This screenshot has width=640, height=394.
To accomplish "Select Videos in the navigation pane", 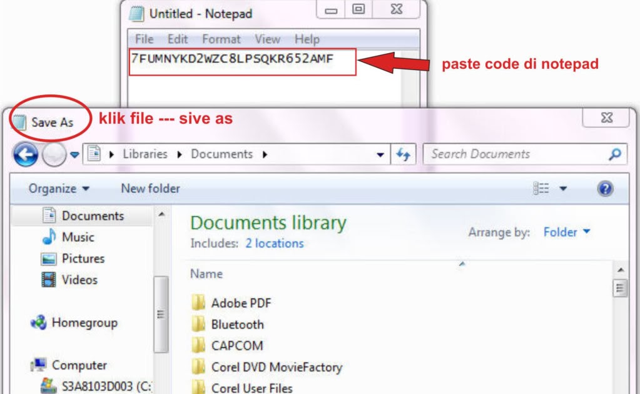I will (79, 280).
